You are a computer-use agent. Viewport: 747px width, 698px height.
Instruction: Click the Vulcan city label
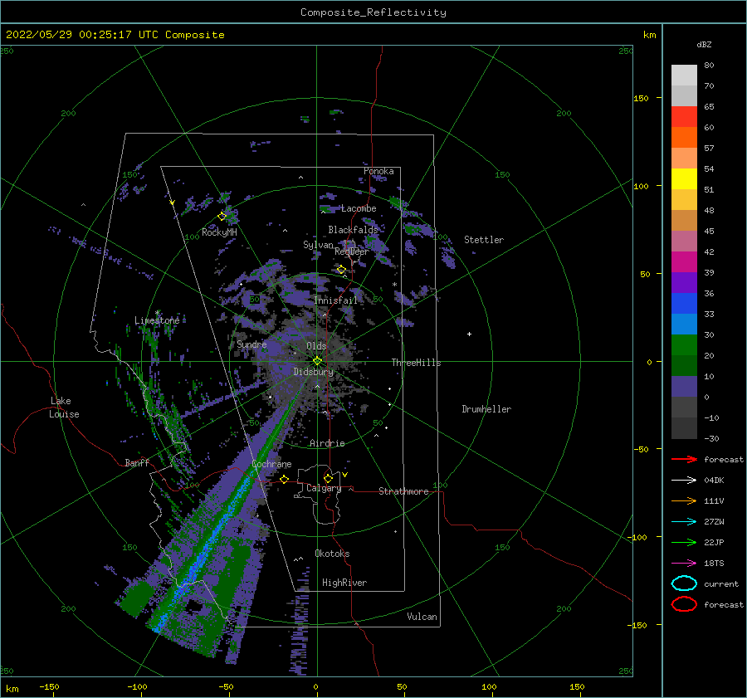click(422, 617)
